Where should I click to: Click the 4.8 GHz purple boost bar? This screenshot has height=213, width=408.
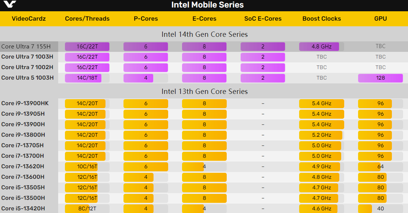(x=319, y=47)
